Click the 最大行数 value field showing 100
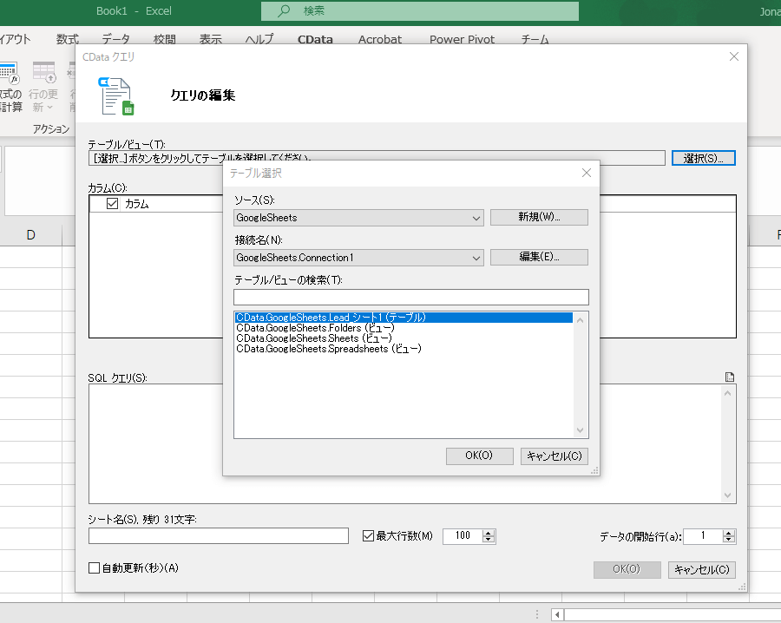781x623 pixels. click(463, 536)
